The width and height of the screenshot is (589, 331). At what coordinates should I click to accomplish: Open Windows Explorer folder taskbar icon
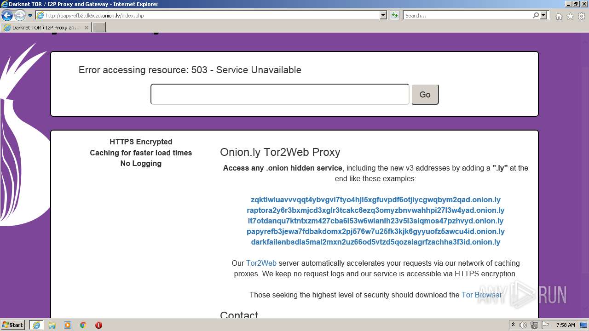(x=52, y=325)
